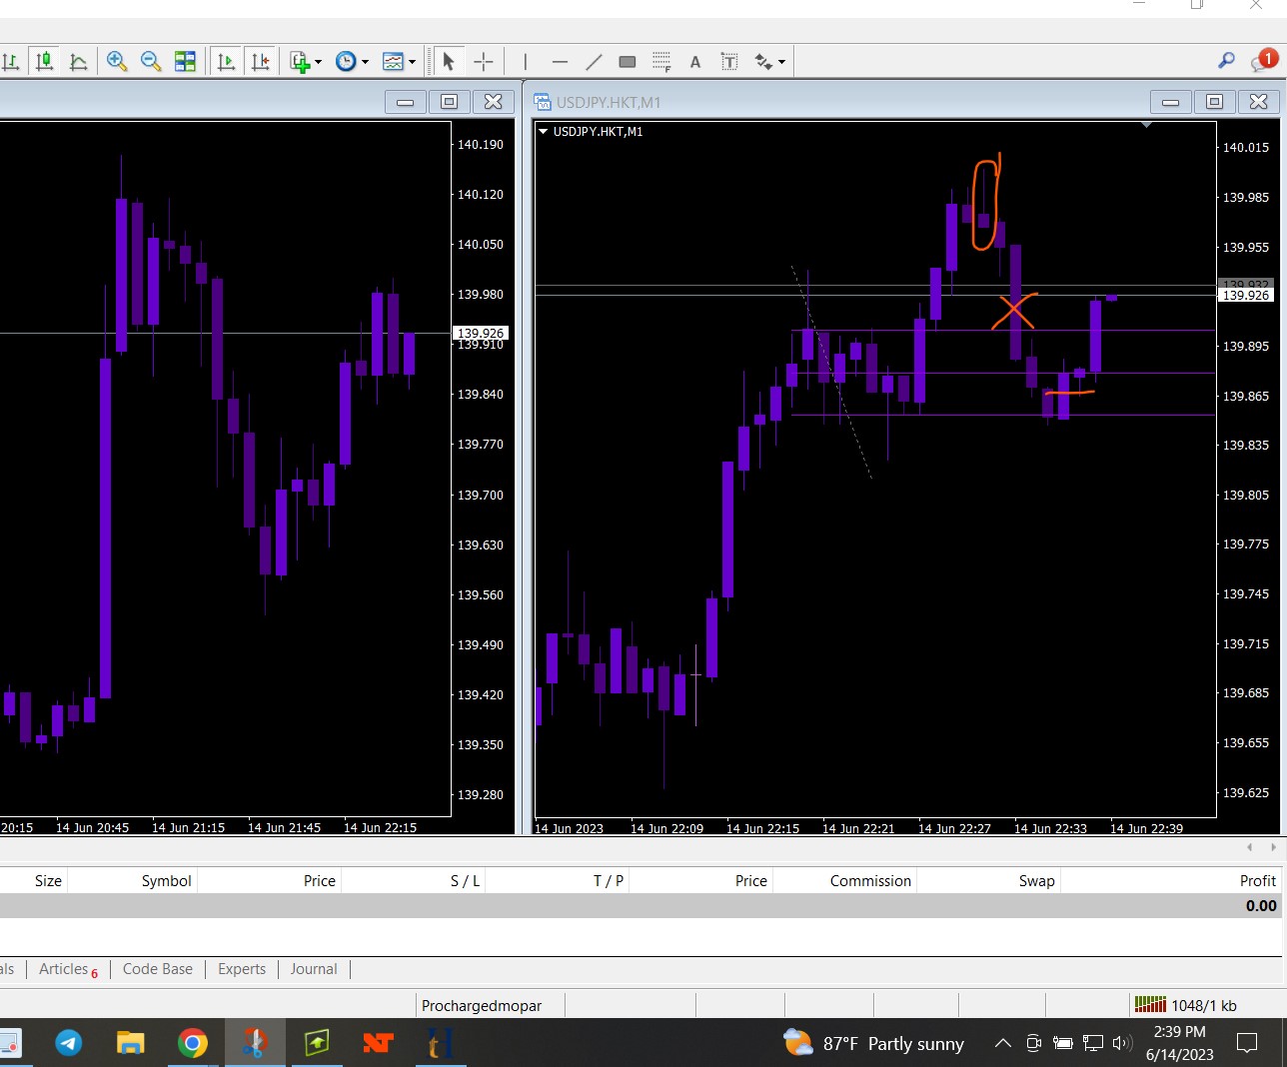Open the Experts tab

(x=242, y=969)
